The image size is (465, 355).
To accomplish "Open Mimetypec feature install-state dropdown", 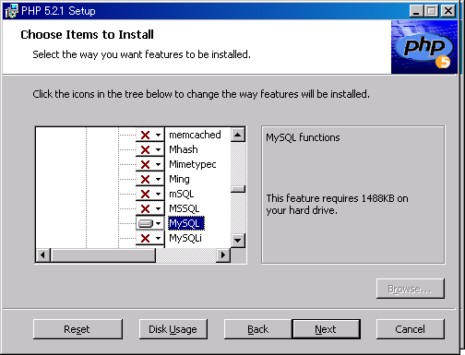I will (x=150, y=164).
